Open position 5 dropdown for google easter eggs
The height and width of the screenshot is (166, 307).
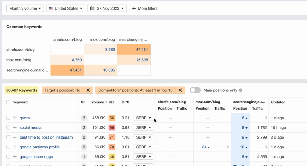[245, 157]
